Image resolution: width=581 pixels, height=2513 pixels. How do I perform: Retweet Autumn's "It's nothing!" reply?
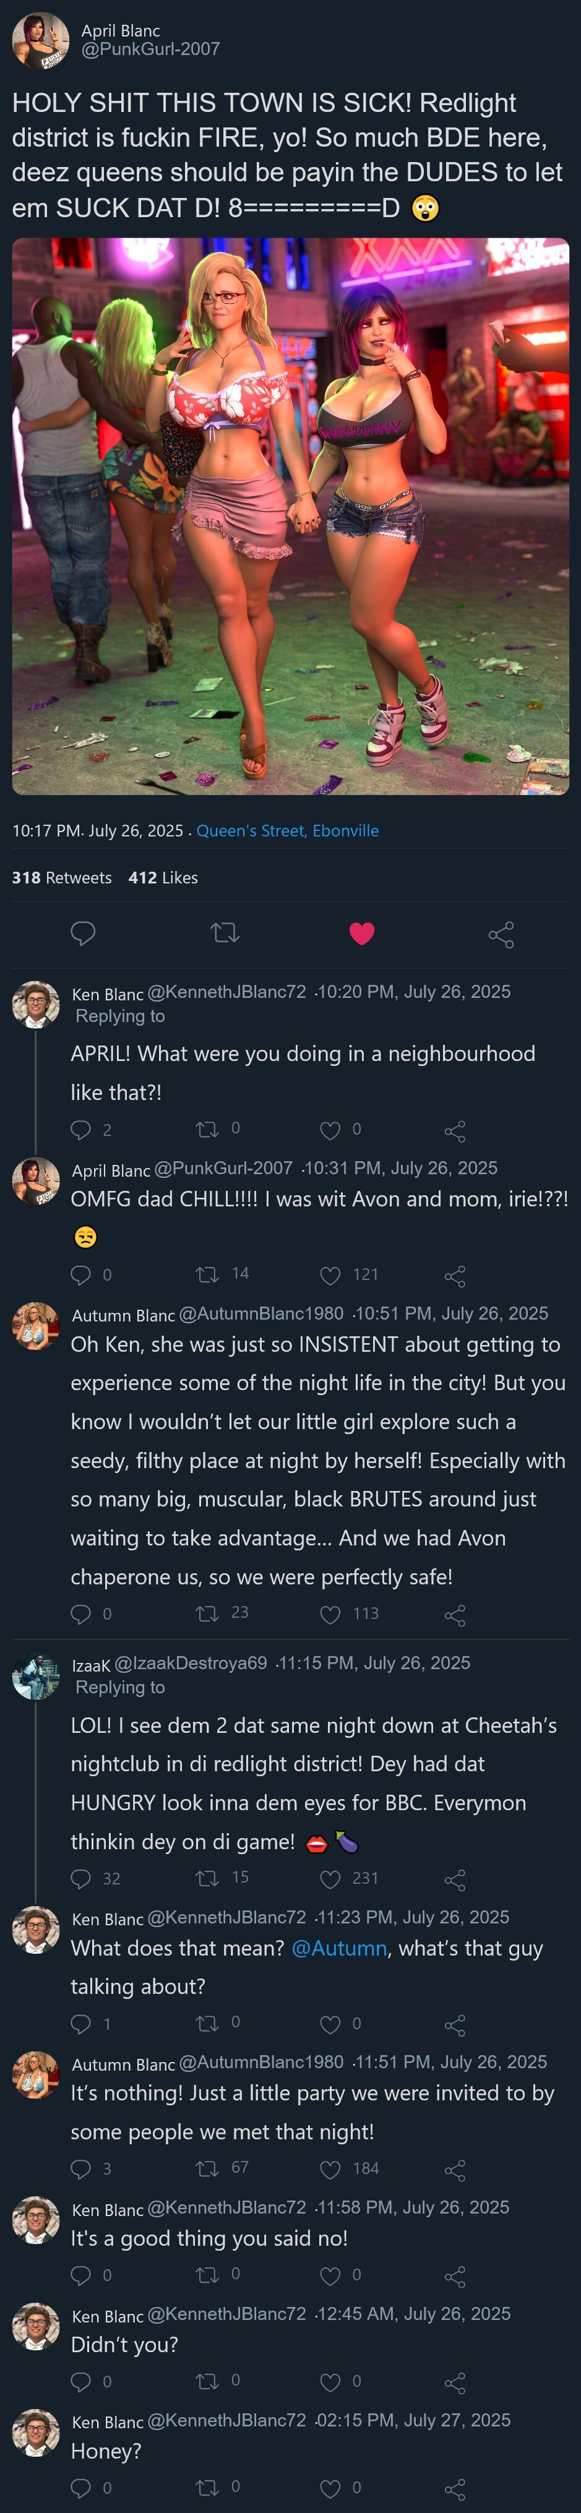pos(207,2168)
